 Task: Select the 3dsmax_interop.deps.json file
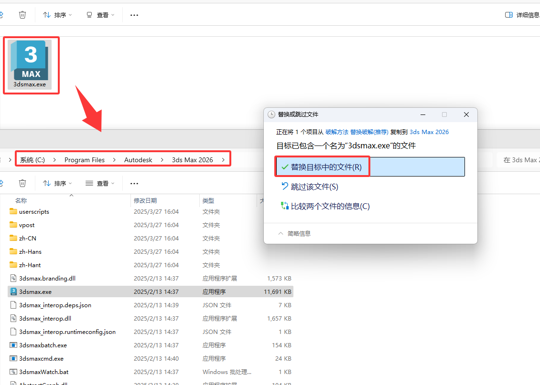pos(55,305)
